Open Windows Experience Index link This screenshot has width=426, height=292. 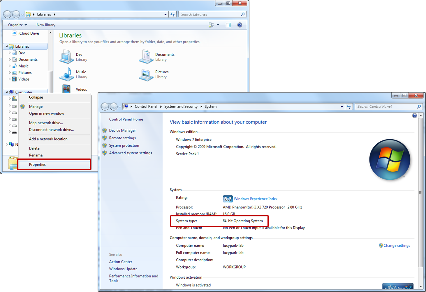pyautogui.click(x=256, y=199)
